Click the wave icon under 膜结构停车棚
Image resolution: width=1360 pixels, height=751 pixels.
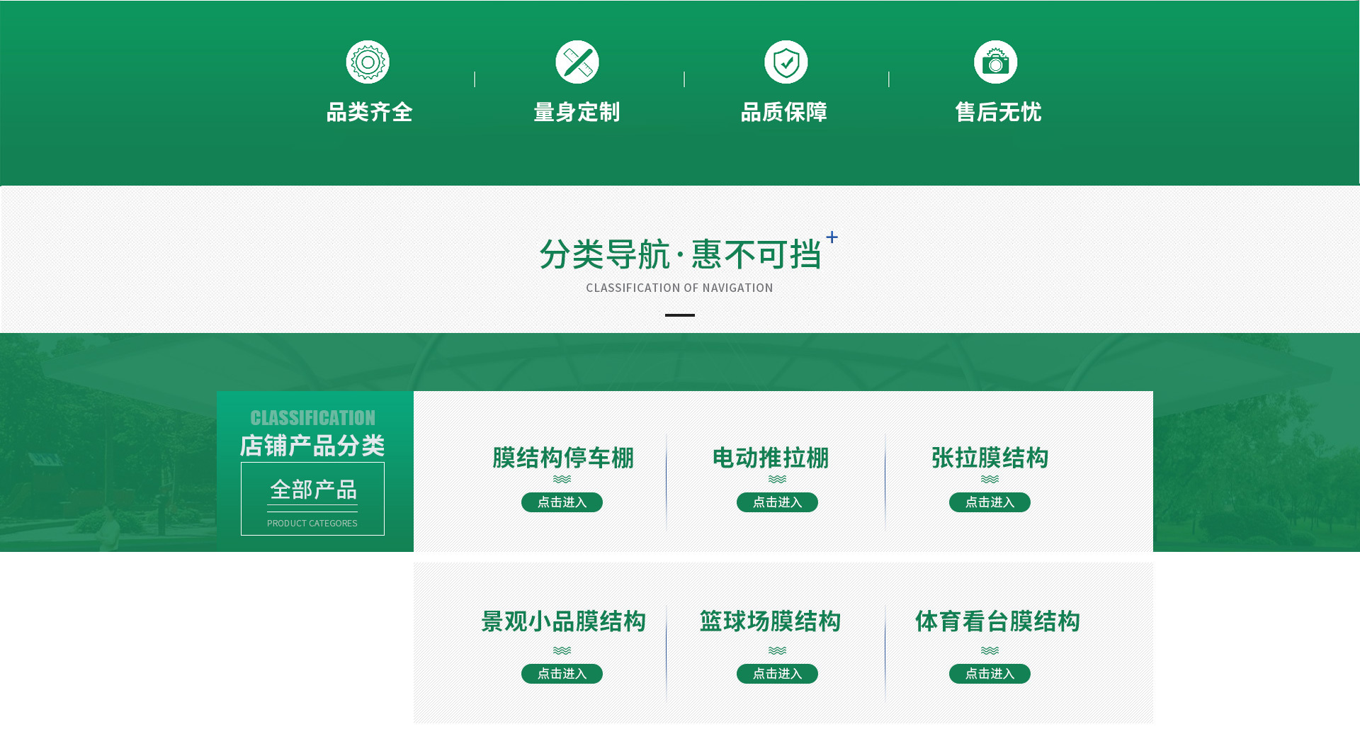(562, 480)
